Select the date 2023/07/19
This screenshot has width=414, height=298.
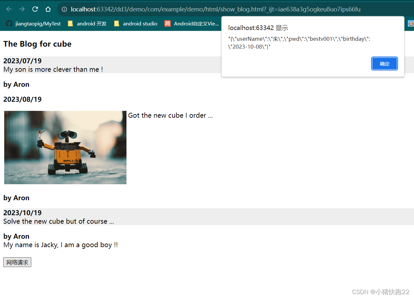[x=22, y=61]
